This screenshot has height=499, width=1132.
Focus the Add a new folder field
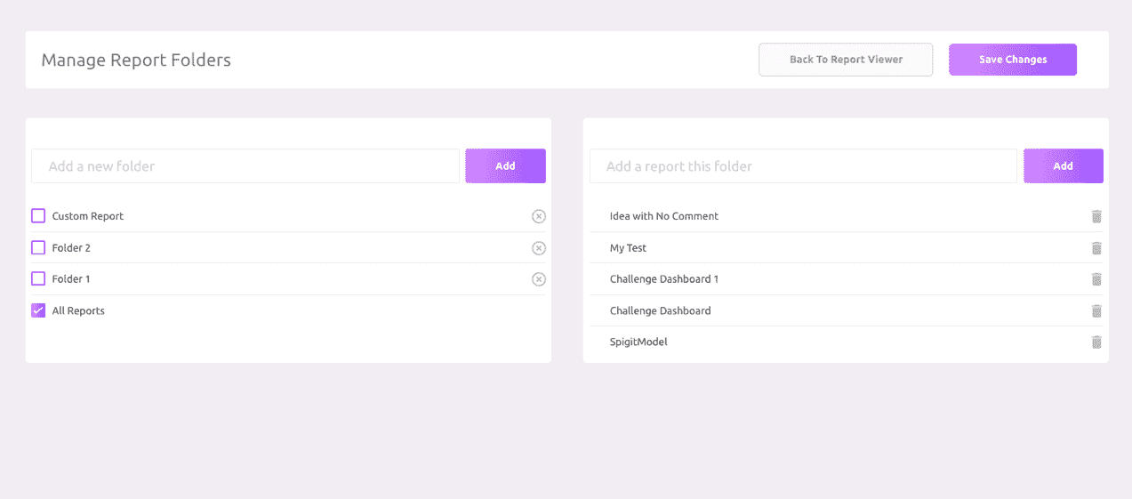(x=245, y=166)
